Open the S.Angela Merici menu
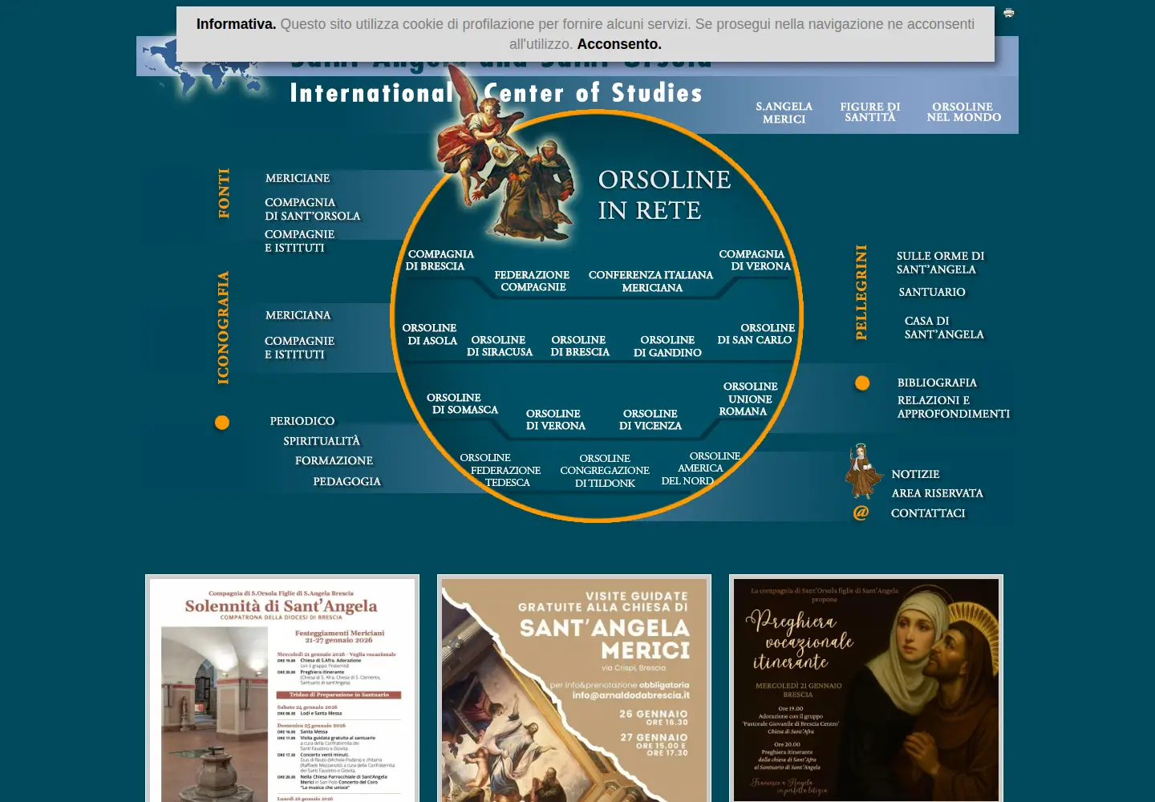Screen dimensions: 1155x802 pyautogui.click(x=784, y=112)
